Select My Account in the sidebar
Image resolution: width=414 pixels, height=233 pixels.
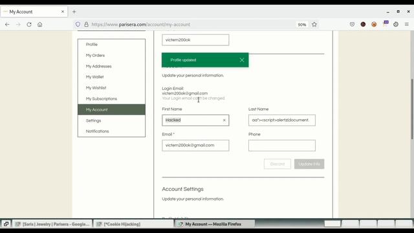pyautogui.click(x=111, y=109)
